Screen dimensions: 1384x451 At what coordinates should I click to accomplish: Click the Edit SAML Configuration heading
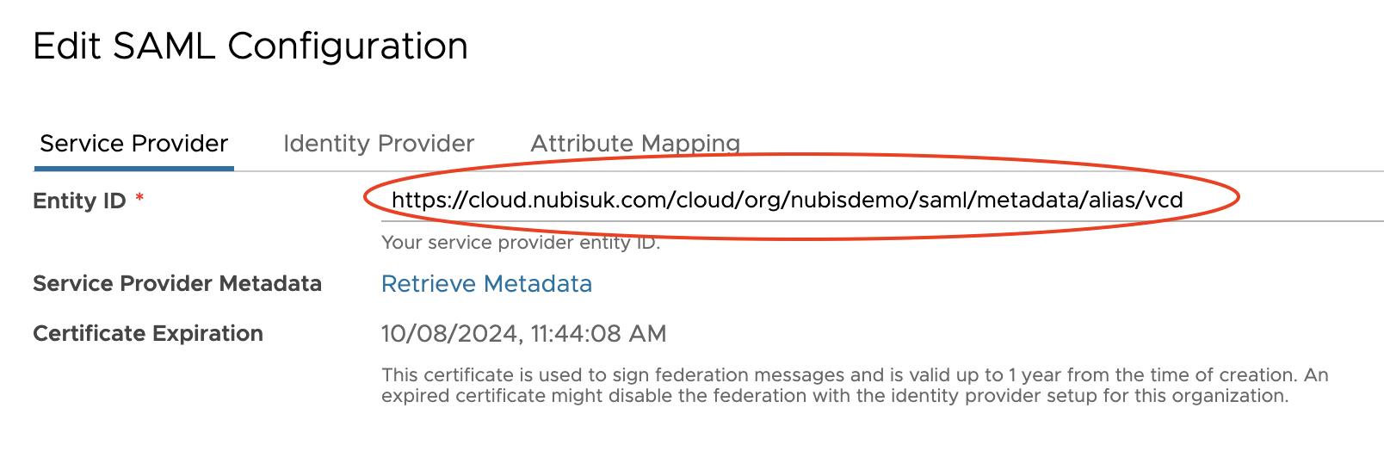click(250, 46)
